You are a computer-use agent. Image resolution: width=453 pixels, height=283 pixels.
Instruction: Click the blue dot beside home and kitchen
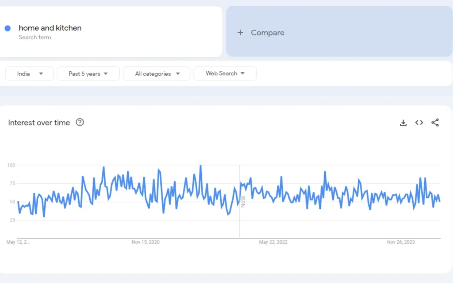(x=8, y=28)
